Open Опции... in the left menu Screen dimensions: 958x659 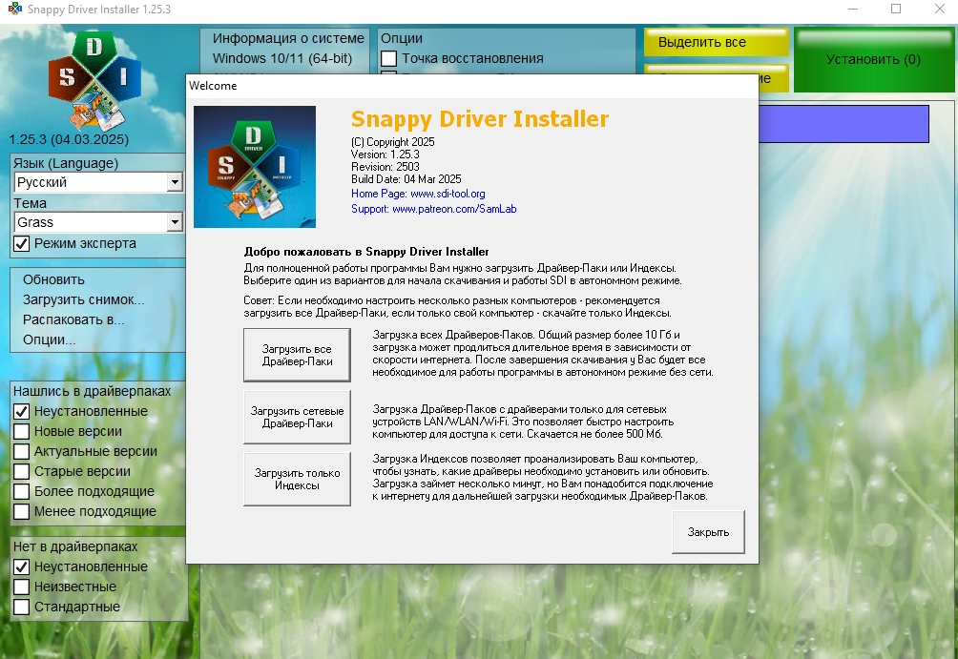point(50,340)
